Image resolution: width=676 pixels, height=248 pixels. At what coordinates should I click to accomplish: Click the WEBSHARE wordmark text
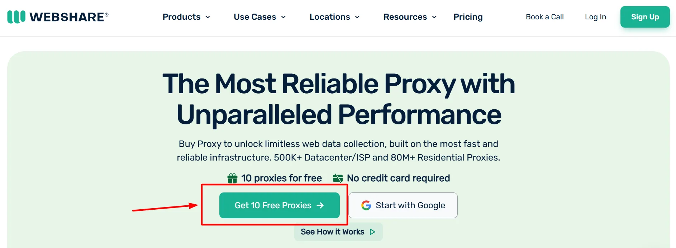pyautogui.click(x=67, y=17)
